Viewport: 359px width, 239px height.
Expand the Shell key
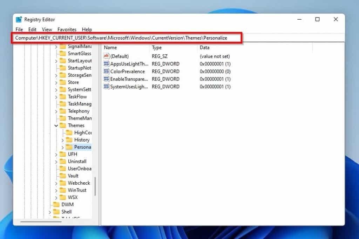pos(50,212)
